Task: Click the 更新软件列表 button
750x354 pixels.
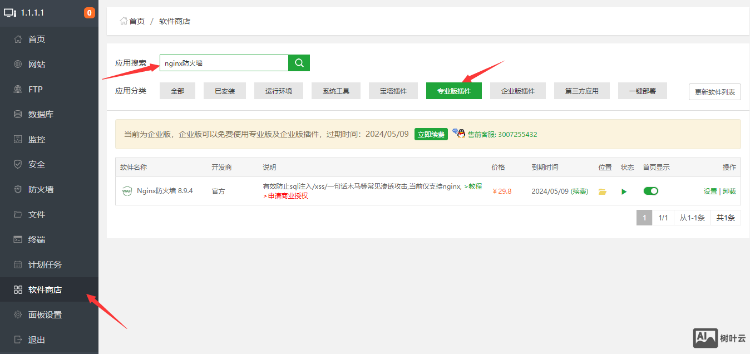Action: (714, 92)
